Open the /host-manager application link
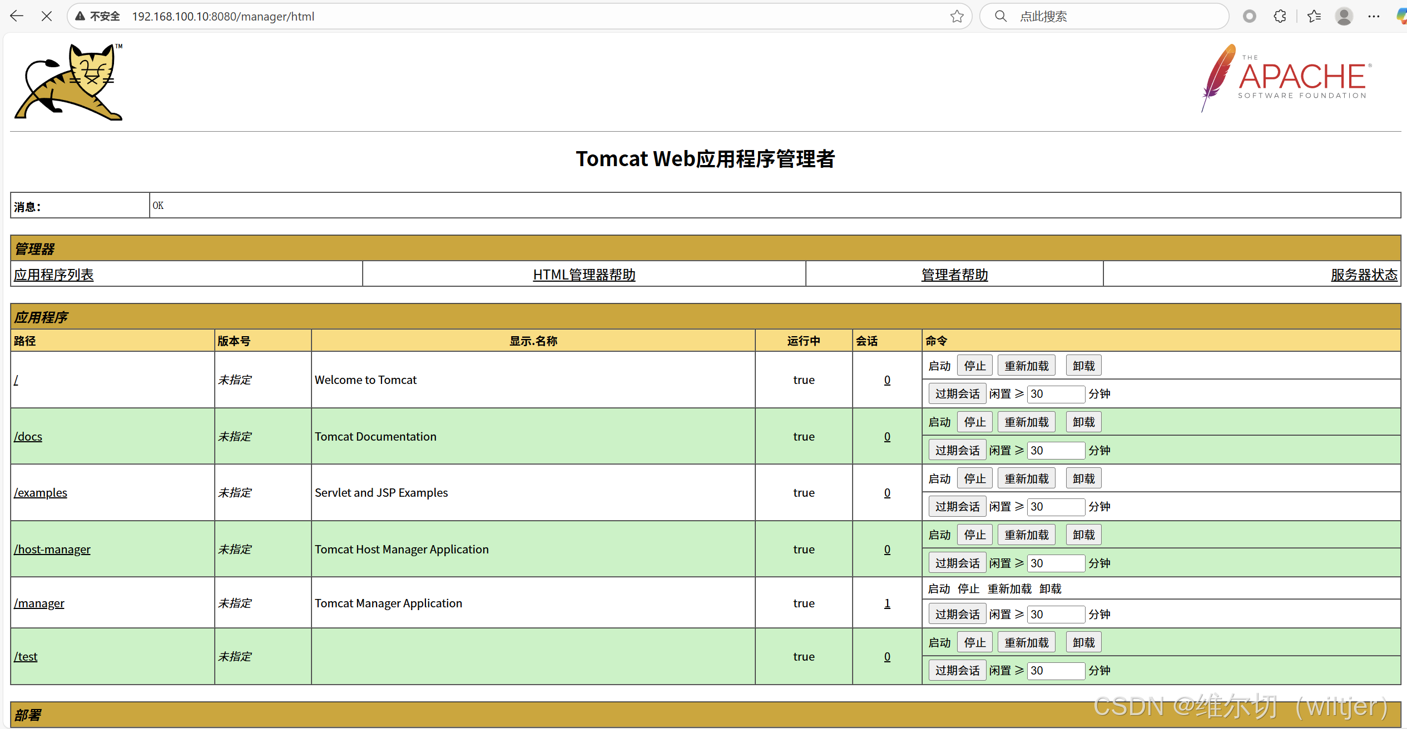The height and width of the screenshot is (729, 1407). pos(52,549)
